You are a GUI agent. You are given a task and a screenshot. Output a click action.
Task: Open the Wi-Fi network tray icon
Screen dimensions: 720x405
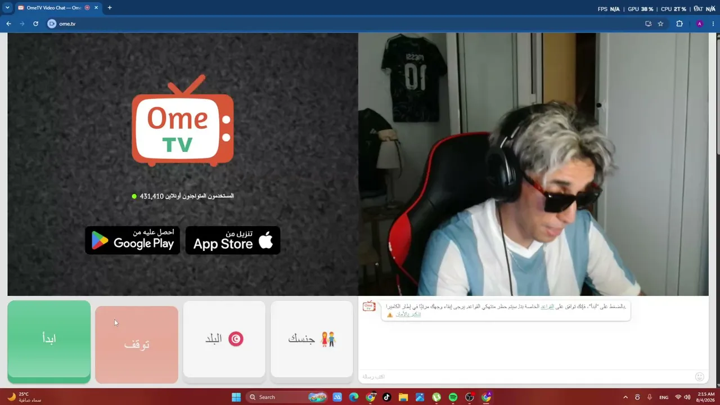point(678,397)
